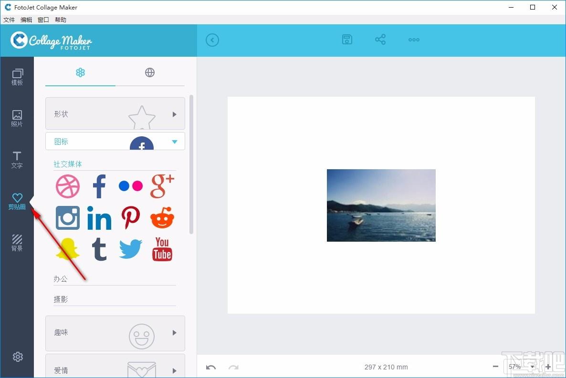The image size is (566, 378).
Task: Click the 297 x 210 mm size label
Action: point(386,367)
